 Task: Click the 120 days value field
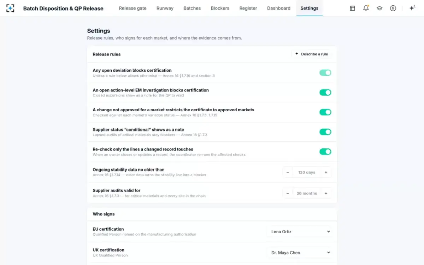(307, 172)
